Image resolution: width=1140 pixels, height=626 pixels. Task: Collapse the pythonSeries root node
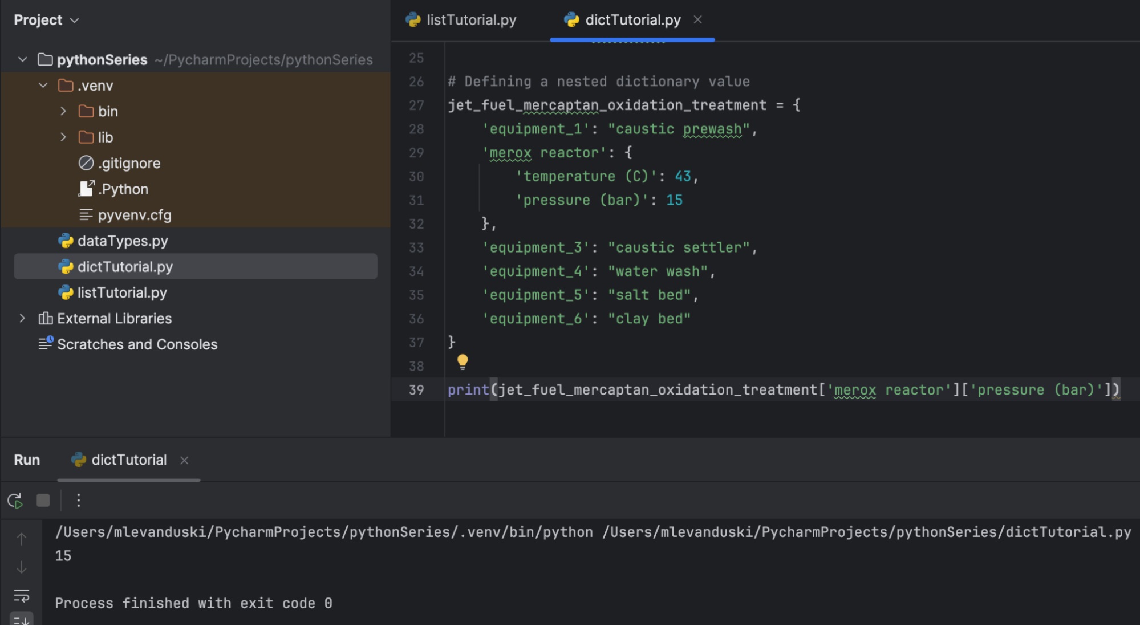(23, 59)
